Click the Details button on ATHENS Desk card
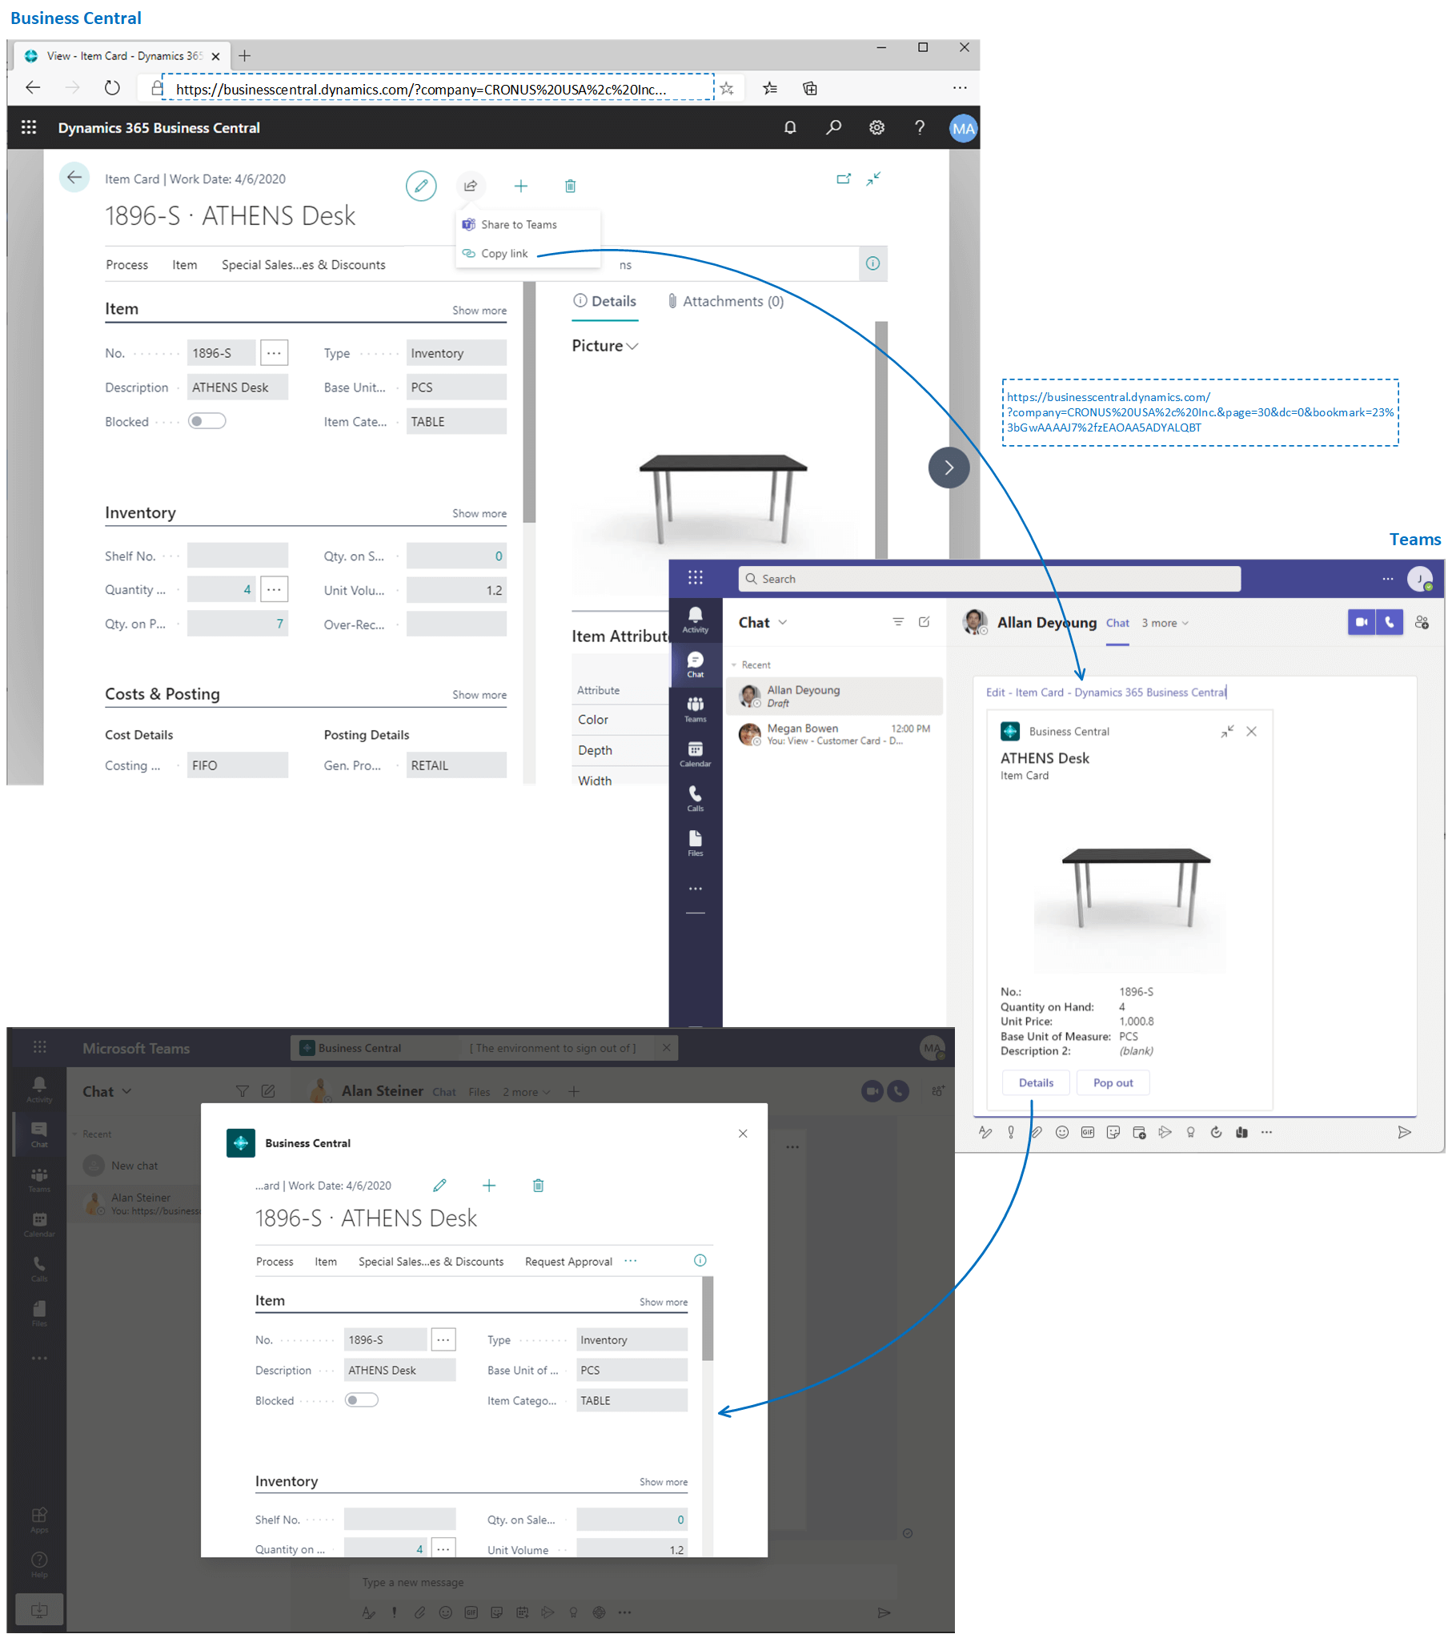 click(x=1036, y=1083)
